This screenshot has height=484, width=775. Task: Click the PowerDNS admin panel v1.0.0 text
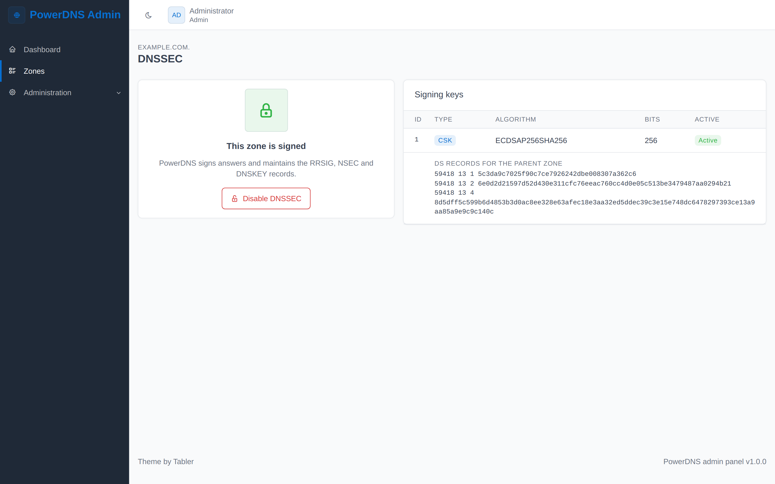714,462
